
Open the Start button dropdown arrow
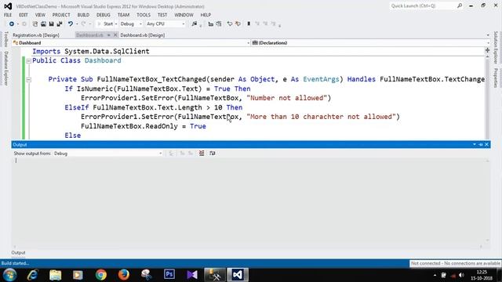click(x=116, y=24)
